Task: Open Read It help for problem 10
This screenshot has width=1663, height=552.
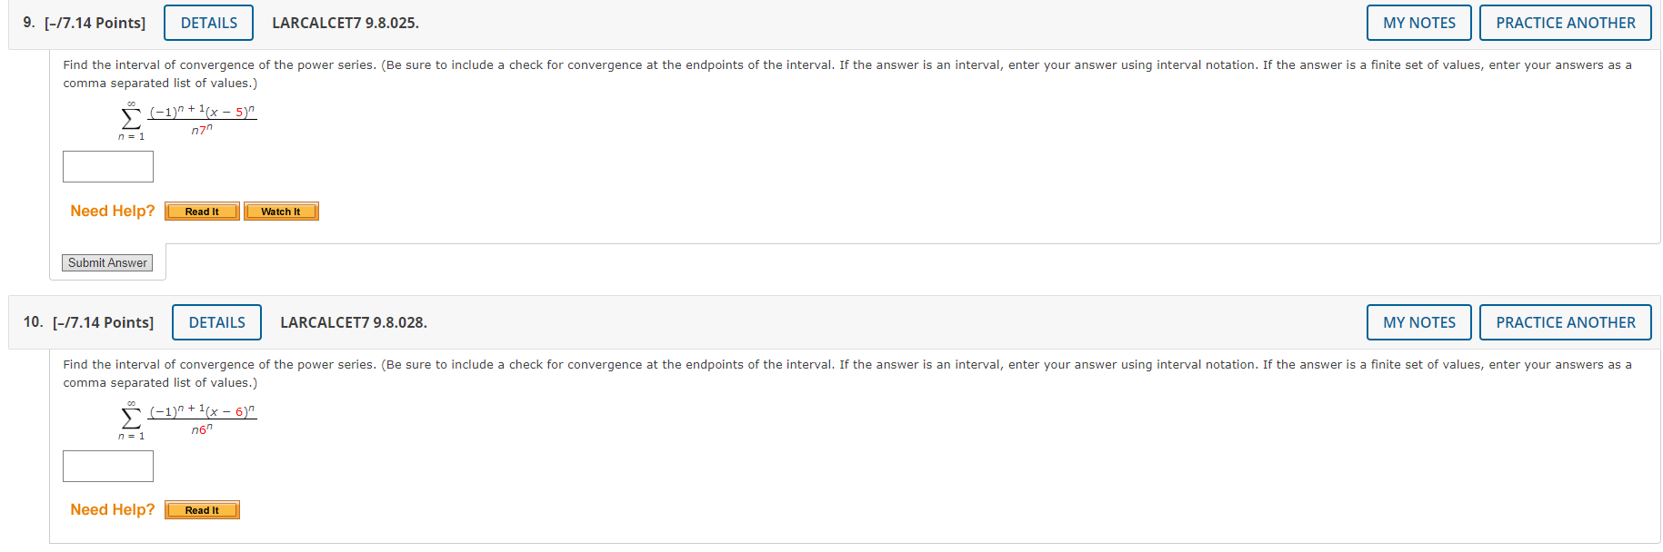Action: 201,509
